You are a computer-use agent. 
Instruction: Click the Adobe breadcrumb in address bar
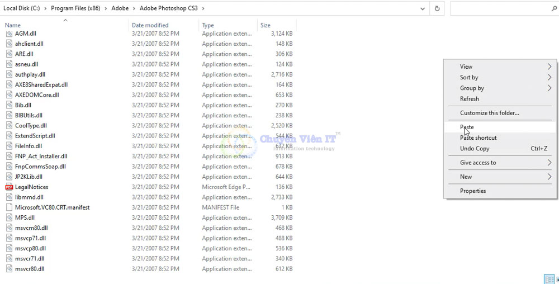click(119, 8)
